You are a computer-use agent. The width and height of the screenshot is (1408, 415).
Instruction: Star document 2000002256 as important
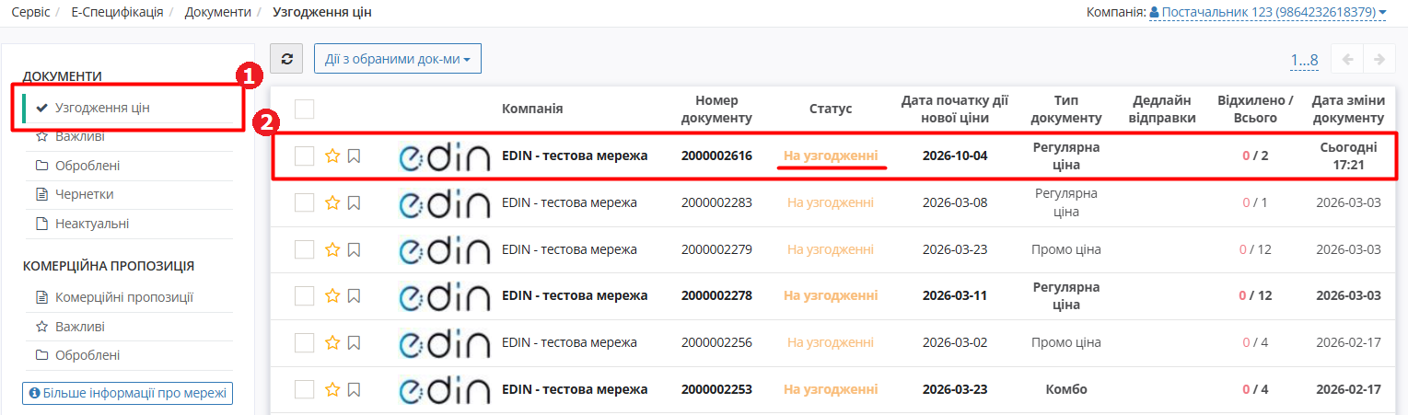(x=332, y=342)
